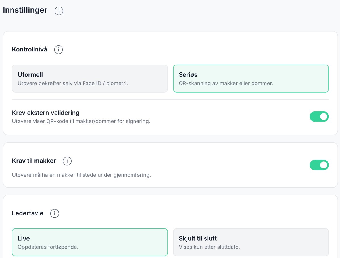The width and height of the screenshot is (340, 258).
Task: Click the Face ID / biometri description
Action: (73, 83)
